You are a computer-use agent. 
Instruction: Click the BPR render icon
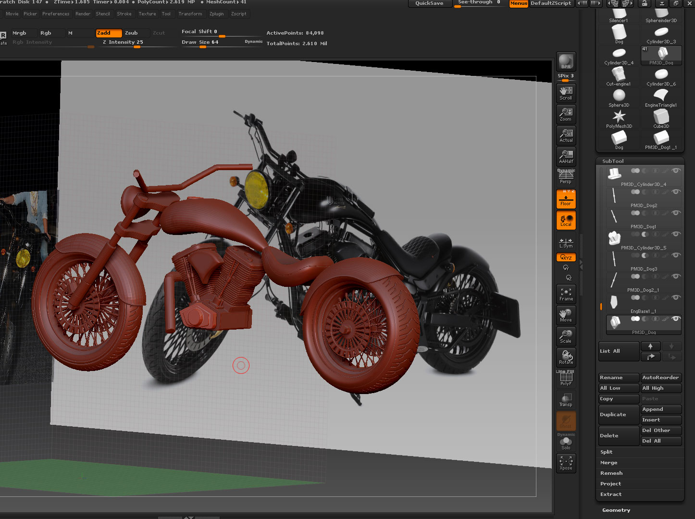[x=566, y=62]
